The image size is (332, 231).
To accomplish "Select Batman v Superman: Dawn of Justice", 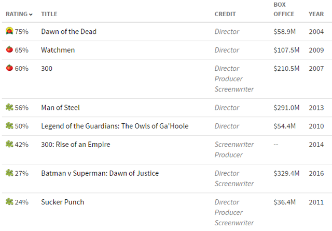I will click(100, 173).
